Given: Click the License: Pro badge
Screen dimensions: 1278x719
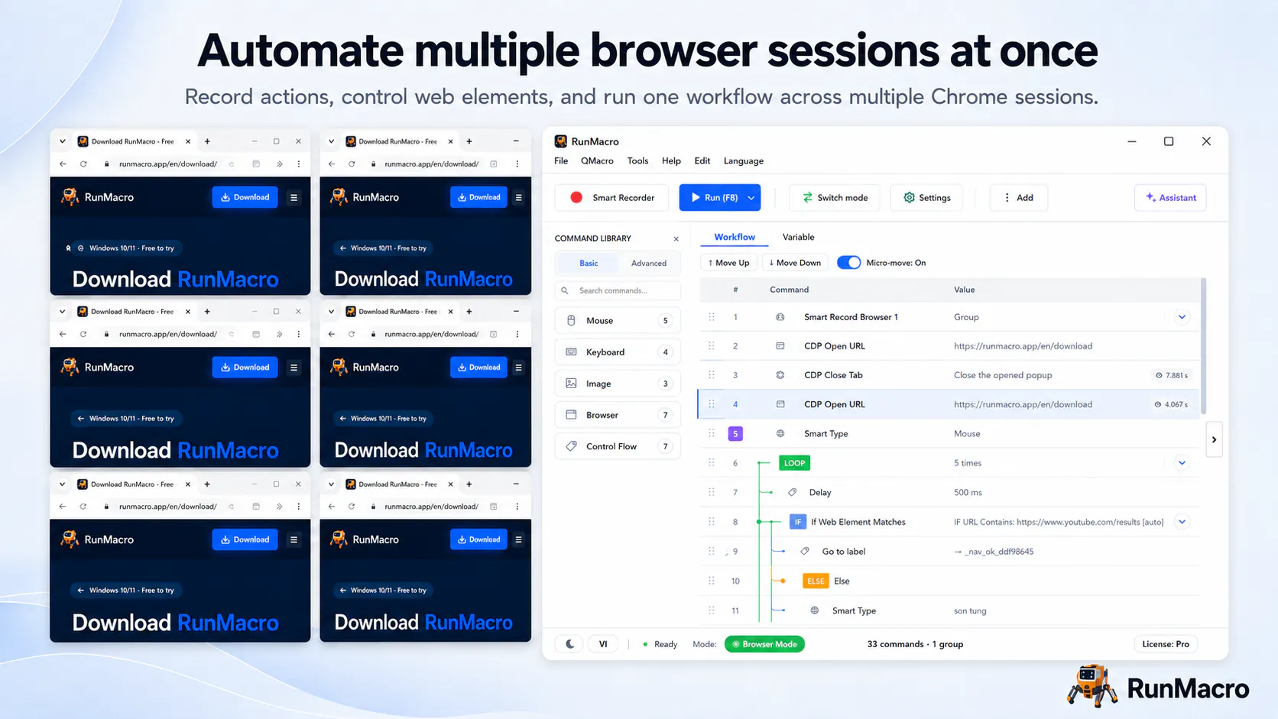Looking at the screenshot, I should click(1166, 644).
